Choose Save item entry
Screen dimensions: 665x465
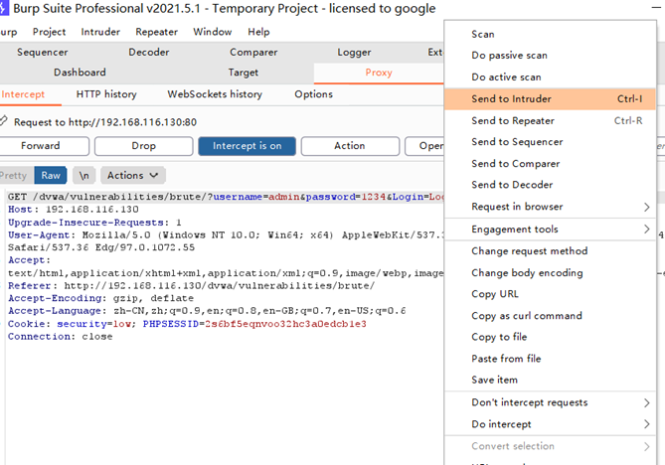click(550, 380)
